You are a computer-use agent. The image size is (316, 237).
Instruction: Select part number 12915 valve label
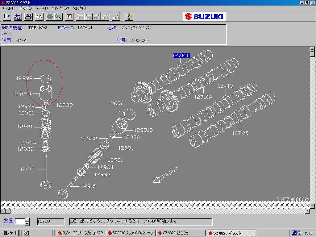89,186
